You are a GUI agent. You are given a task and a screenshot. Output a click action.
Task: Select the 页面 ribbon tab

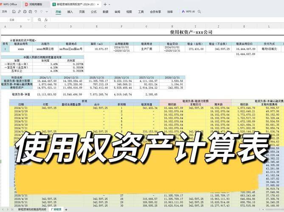(x=82, y=12)
